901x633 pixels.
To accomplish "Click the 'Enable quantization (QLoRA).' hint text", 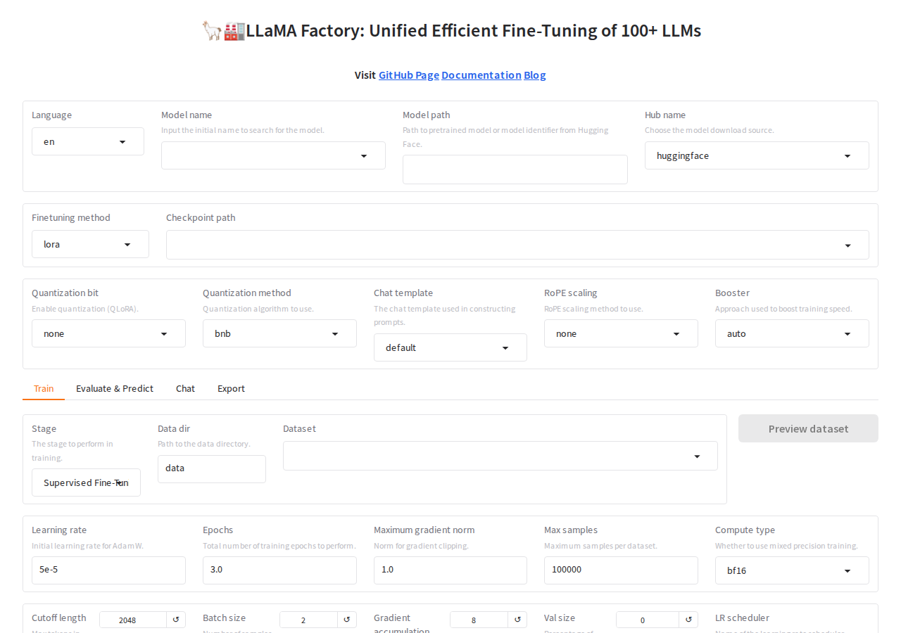I will (x=84, y=309).
